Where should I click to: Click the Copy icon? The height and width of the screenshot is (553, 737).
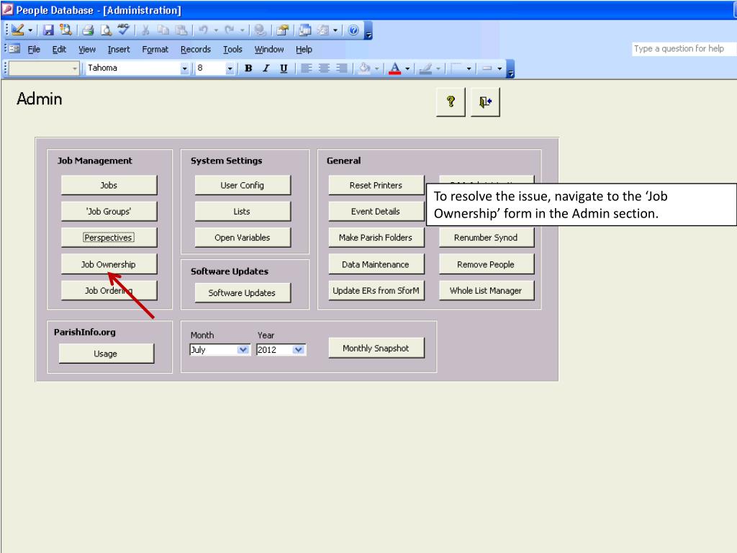click(x=163, y=30)
